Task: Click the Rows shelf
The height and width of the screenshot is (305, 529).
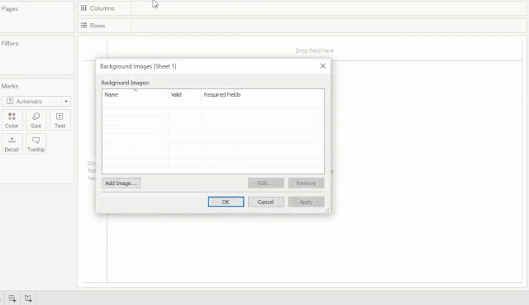Action: (x=329, y=26)
